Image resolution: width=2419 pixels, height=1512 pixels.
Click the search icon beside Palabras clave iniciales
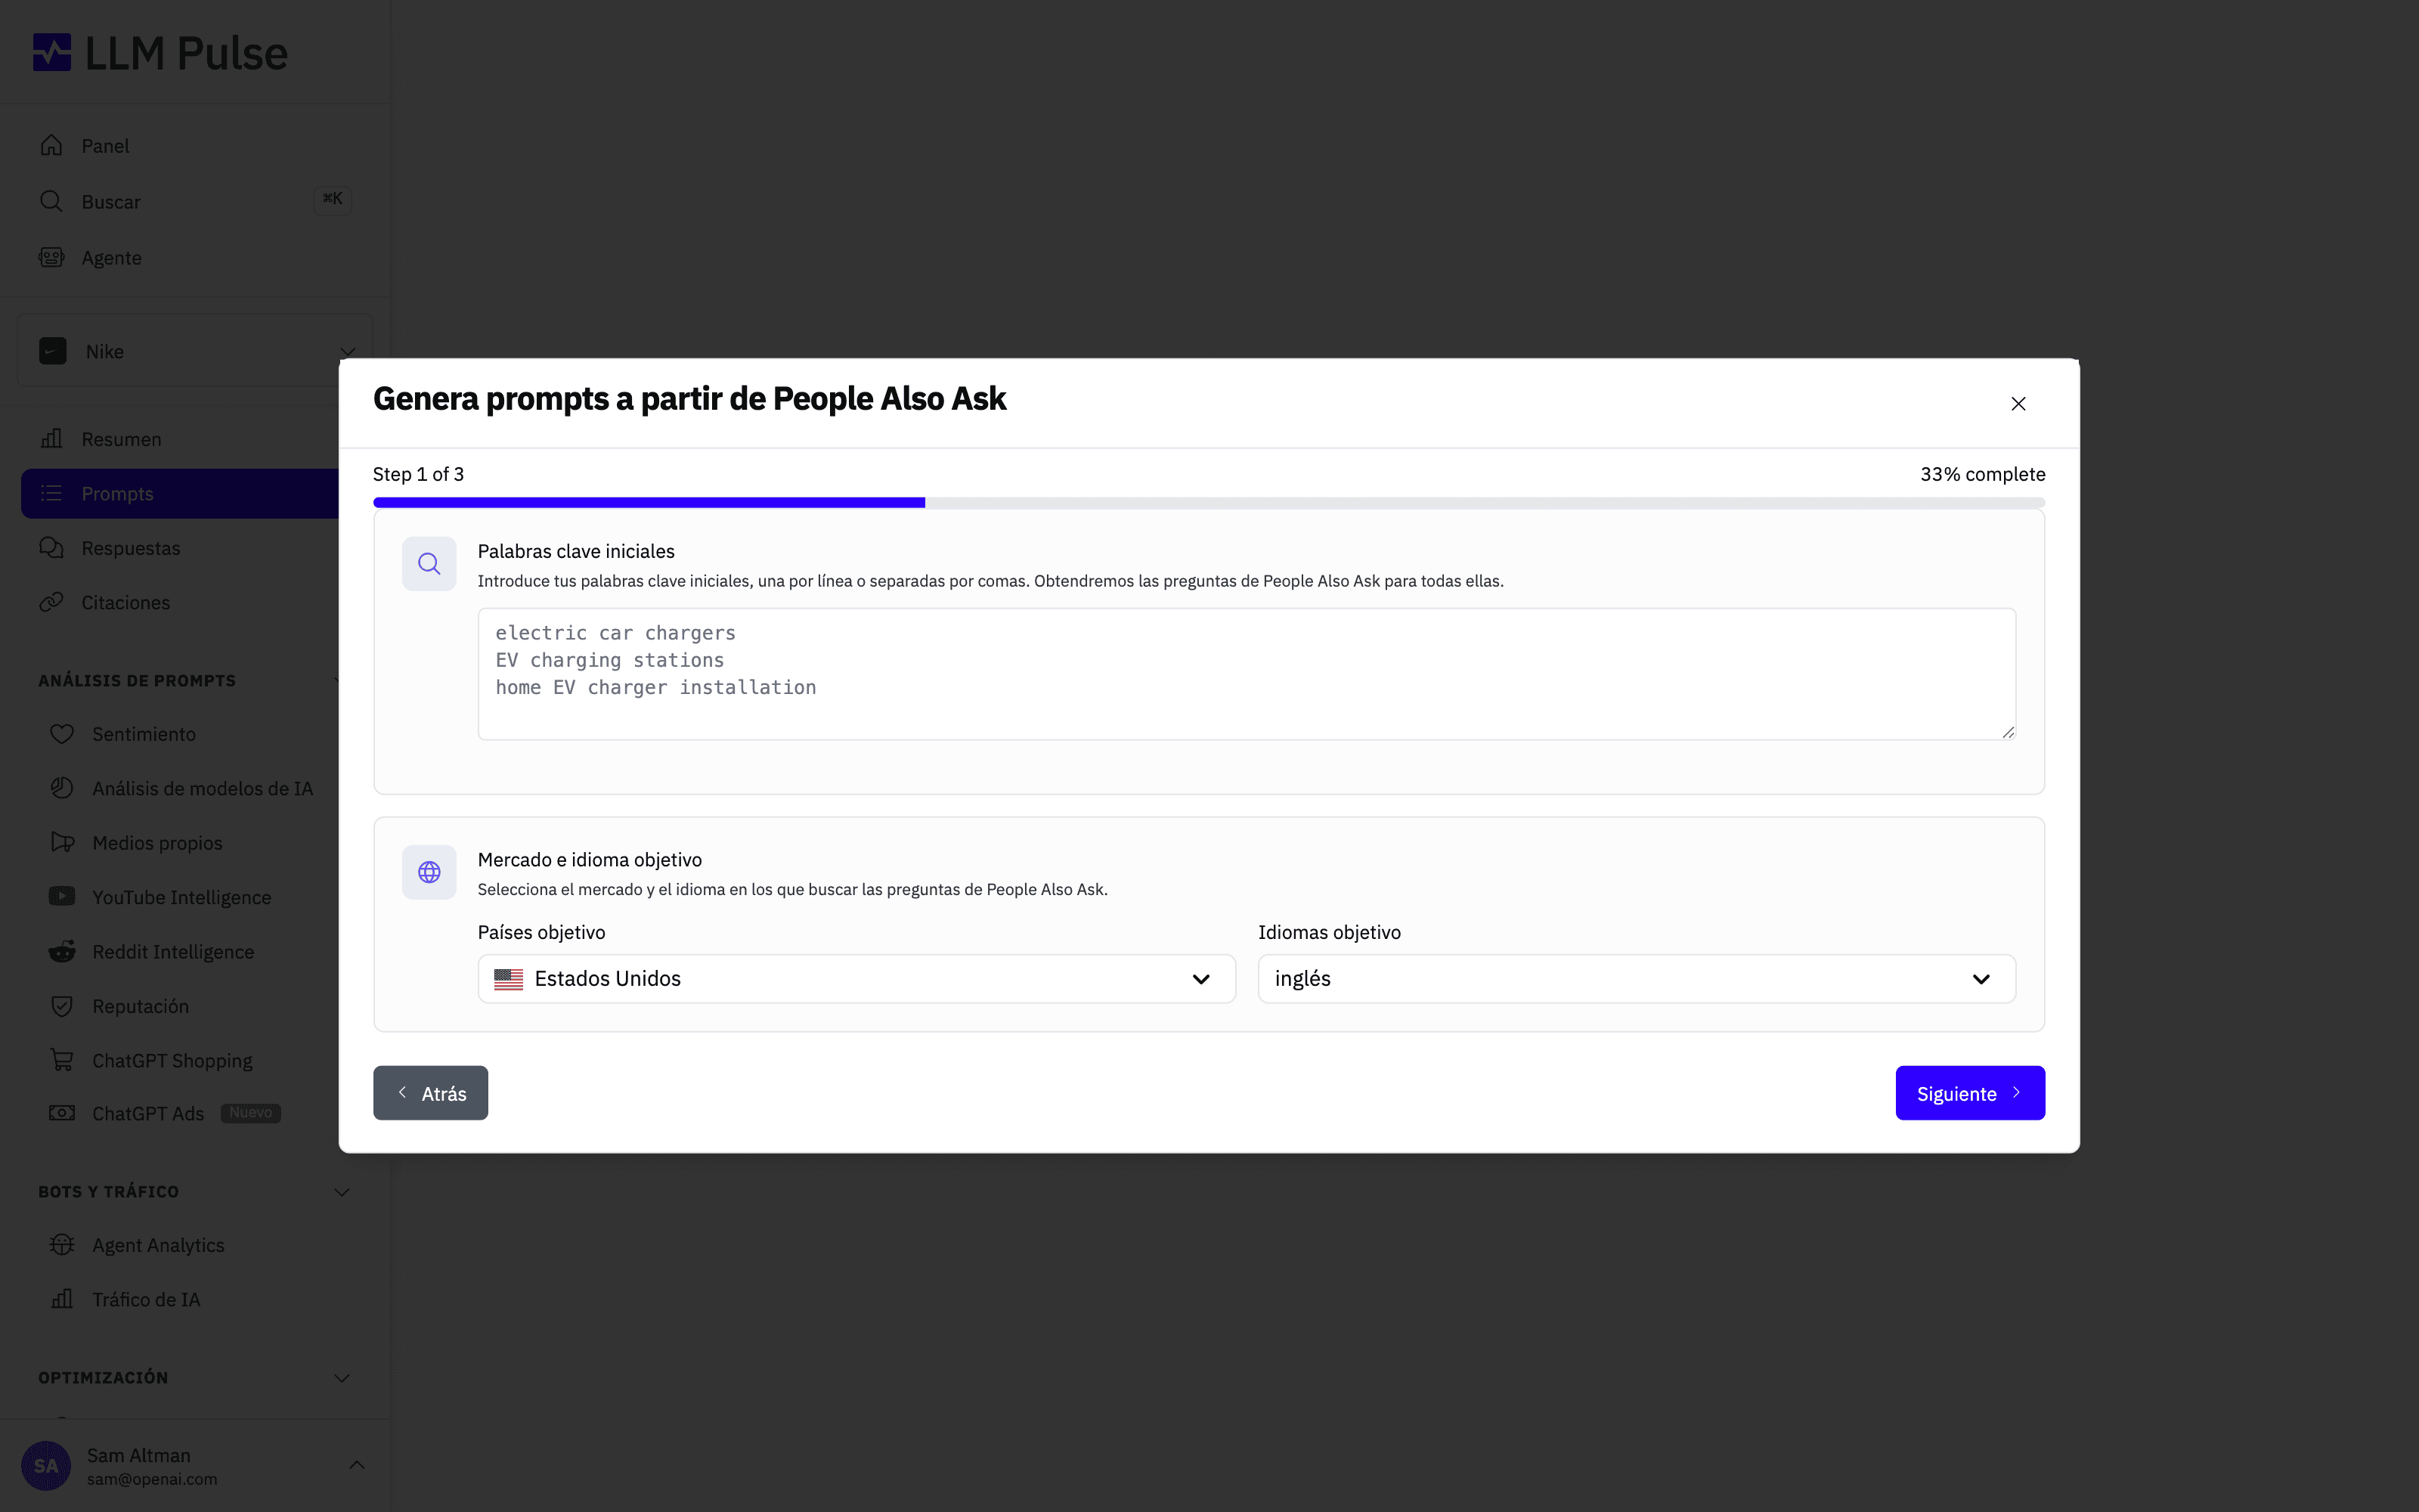429,564
